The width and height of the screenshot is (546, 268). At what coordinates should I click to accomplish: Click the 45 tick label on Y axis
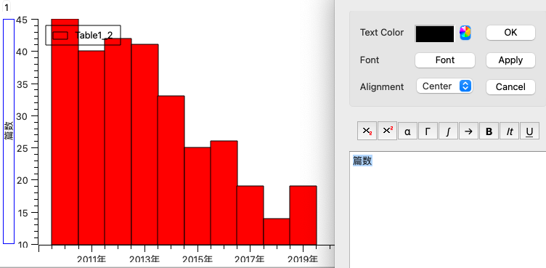[22, 20]
